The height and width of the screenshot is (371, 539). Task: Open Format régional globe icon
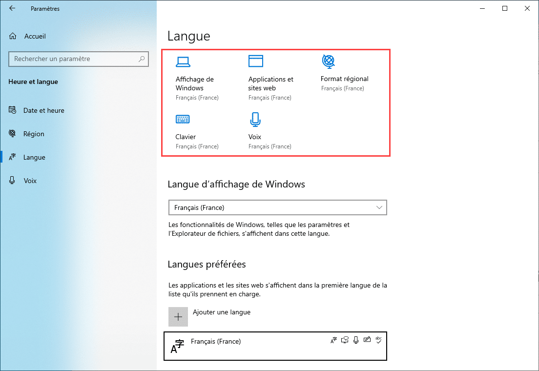pos(328,61)
